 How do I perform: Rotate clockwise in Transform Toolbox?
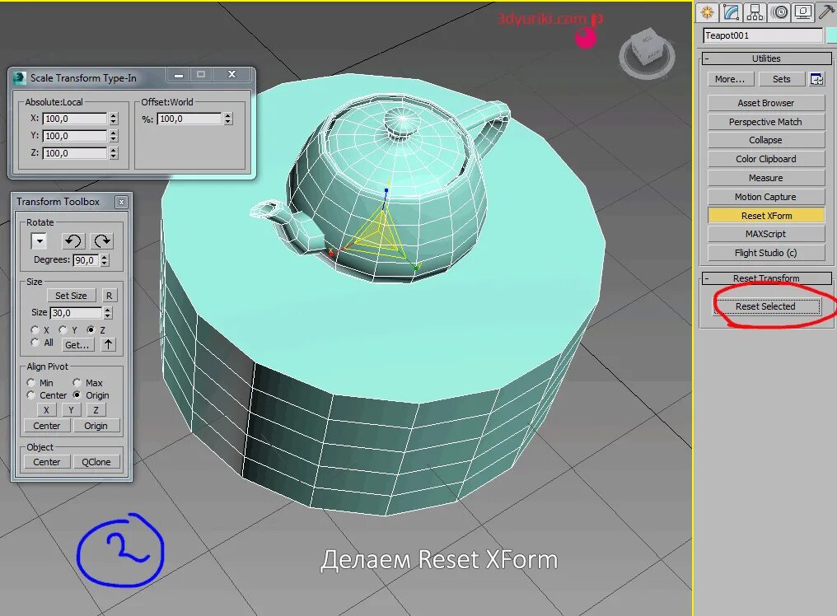click(x=102, y=241)
